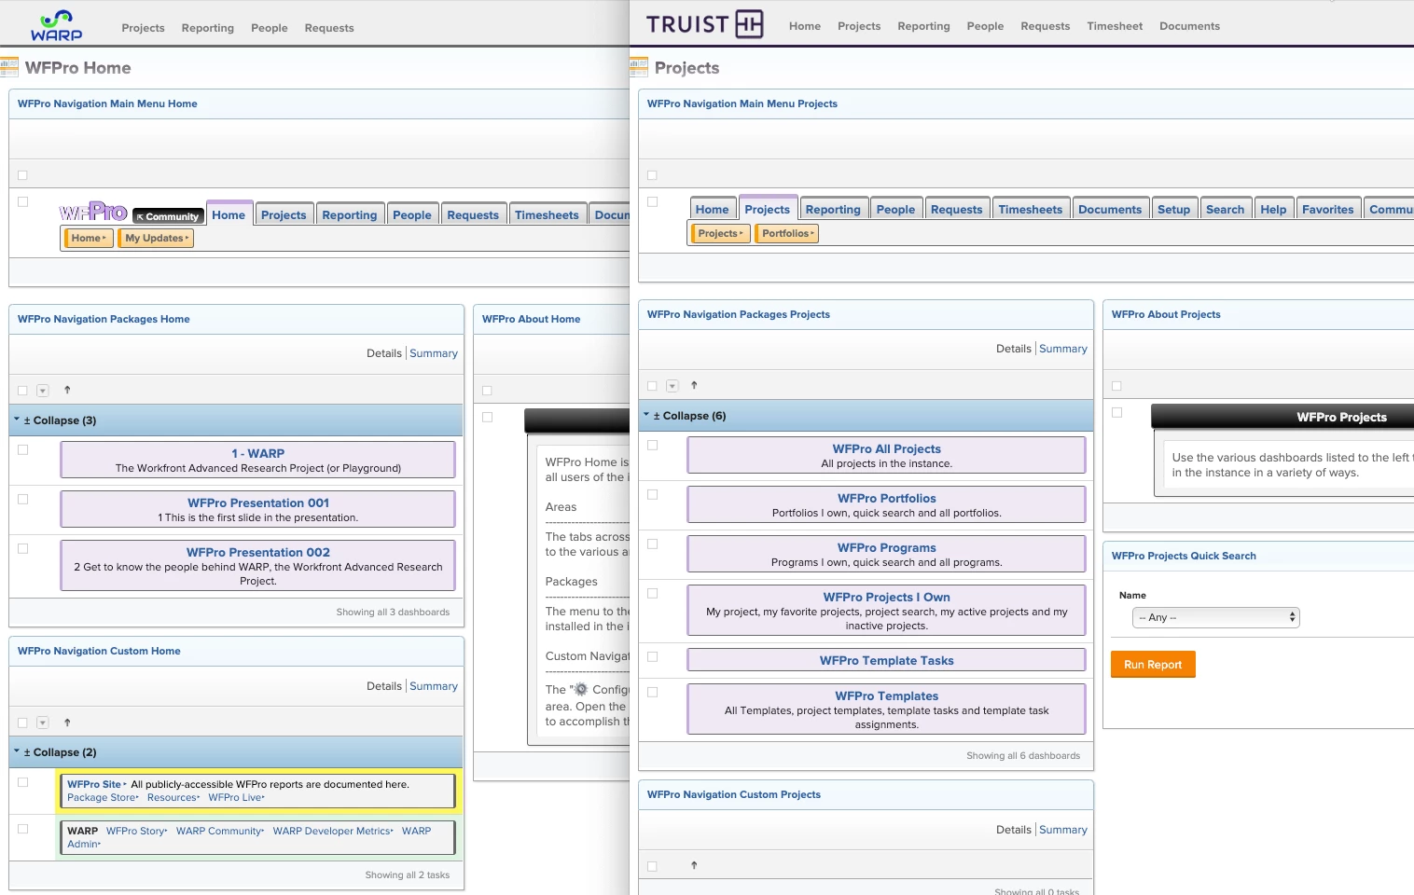Expand the Portfolios submenu button
Image resolution: width=1414 pixels, height=895 pixels.
(787, 234)
